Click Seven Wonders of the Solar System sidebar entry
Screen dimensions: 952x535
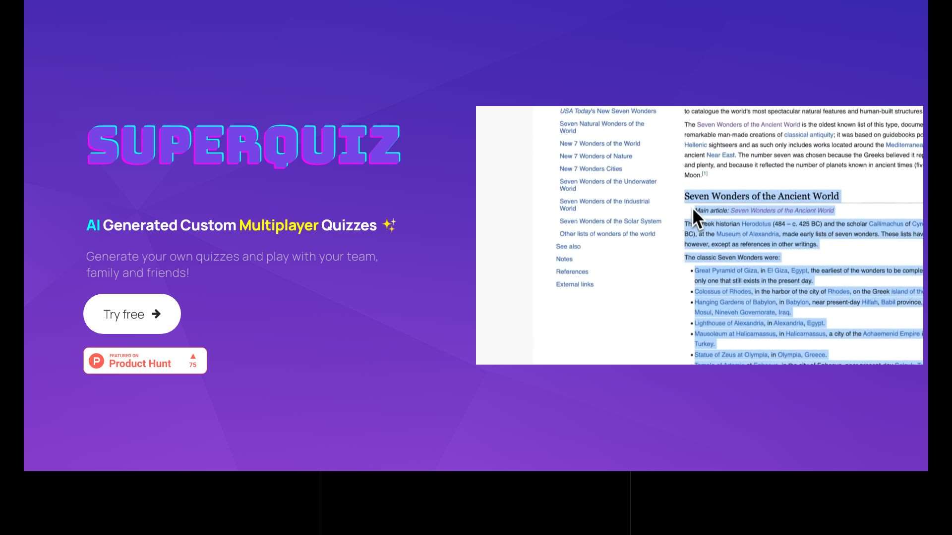[x=610, y=221]
